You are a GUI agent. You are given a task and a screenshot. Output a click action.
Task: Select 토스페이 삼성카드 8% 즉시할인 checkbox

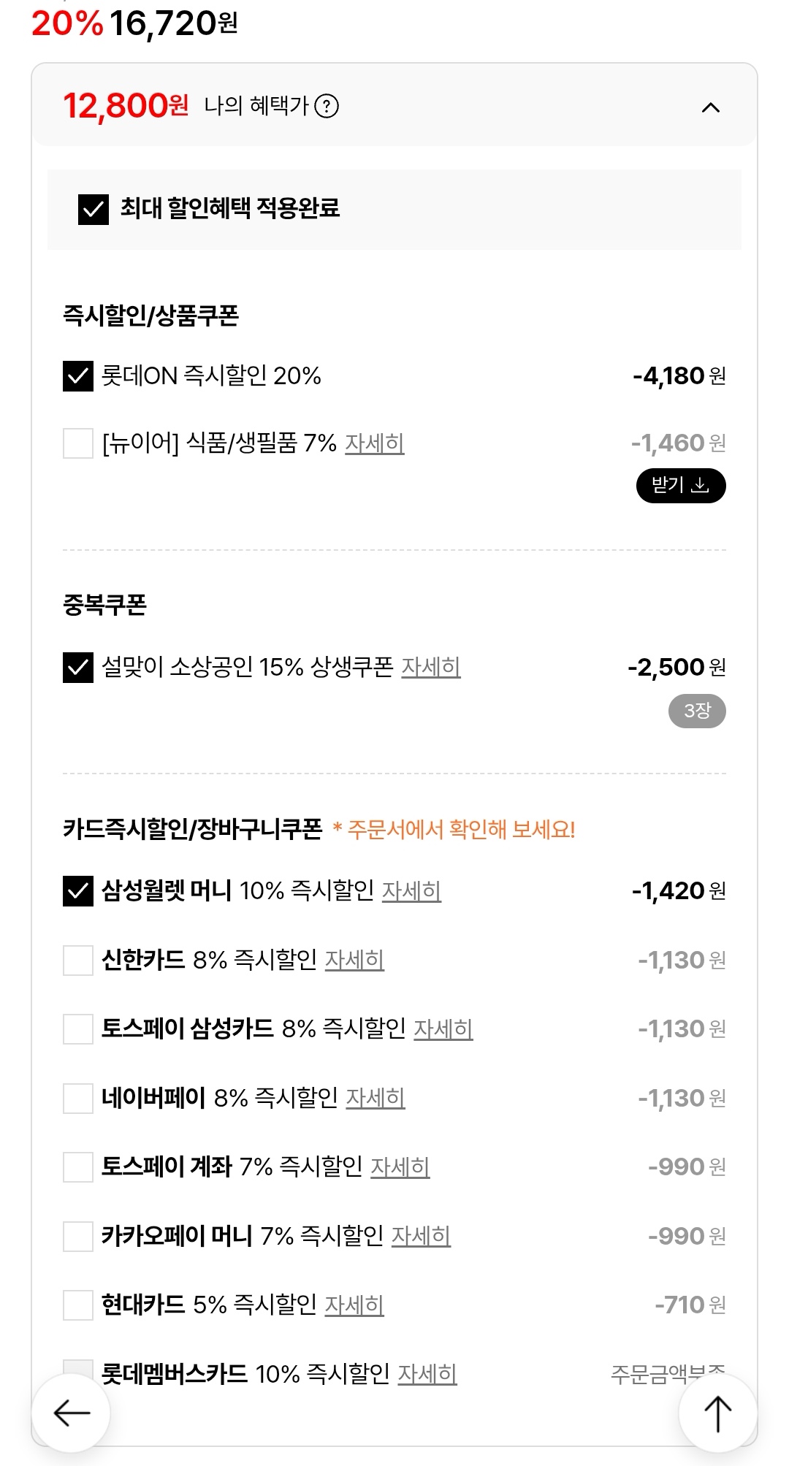78,1029
